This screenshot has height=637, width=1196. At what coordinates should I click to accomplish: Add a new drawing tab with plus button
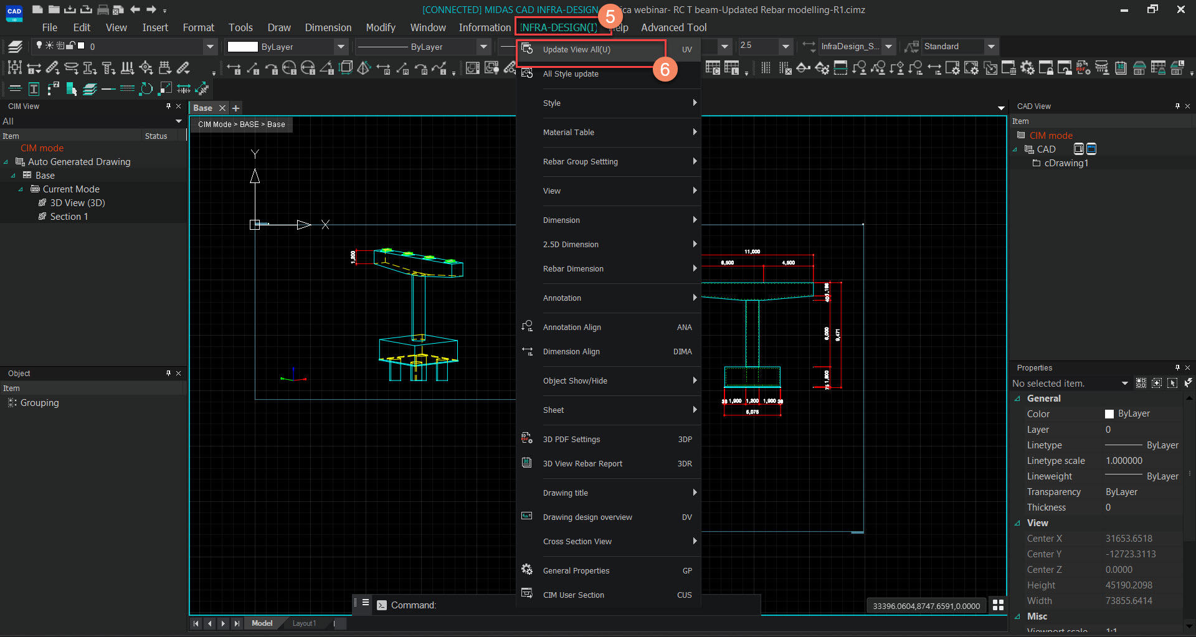(x=236, y=108)
